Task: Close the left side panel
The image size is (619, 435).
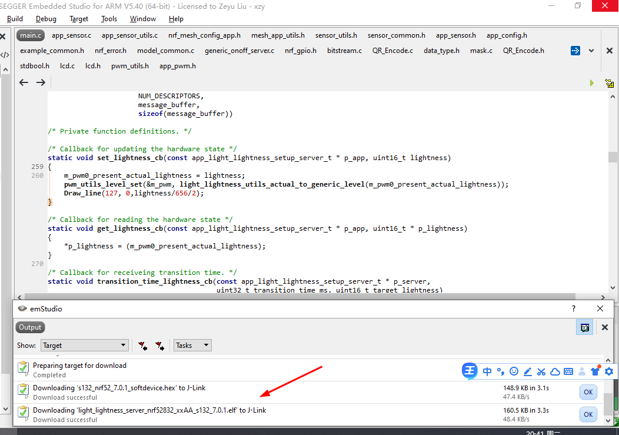Action: pos(3,36)
